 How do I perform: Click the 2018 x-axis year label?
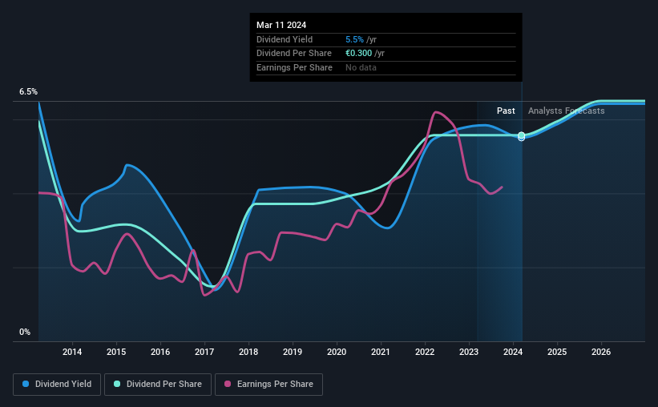click(248, 352)
